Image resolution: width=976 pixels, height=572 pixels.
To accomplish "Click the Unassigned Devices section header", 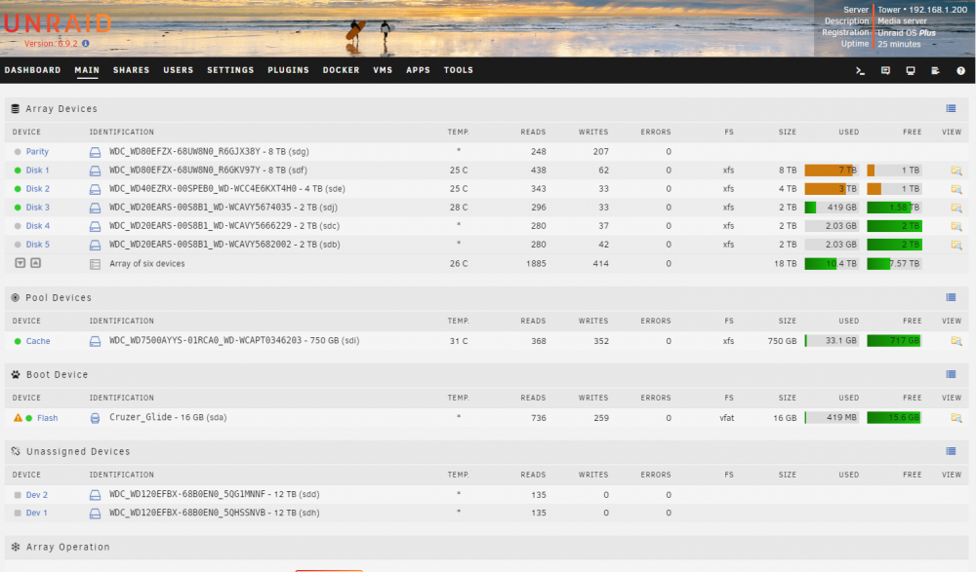I will coord(78,451).
